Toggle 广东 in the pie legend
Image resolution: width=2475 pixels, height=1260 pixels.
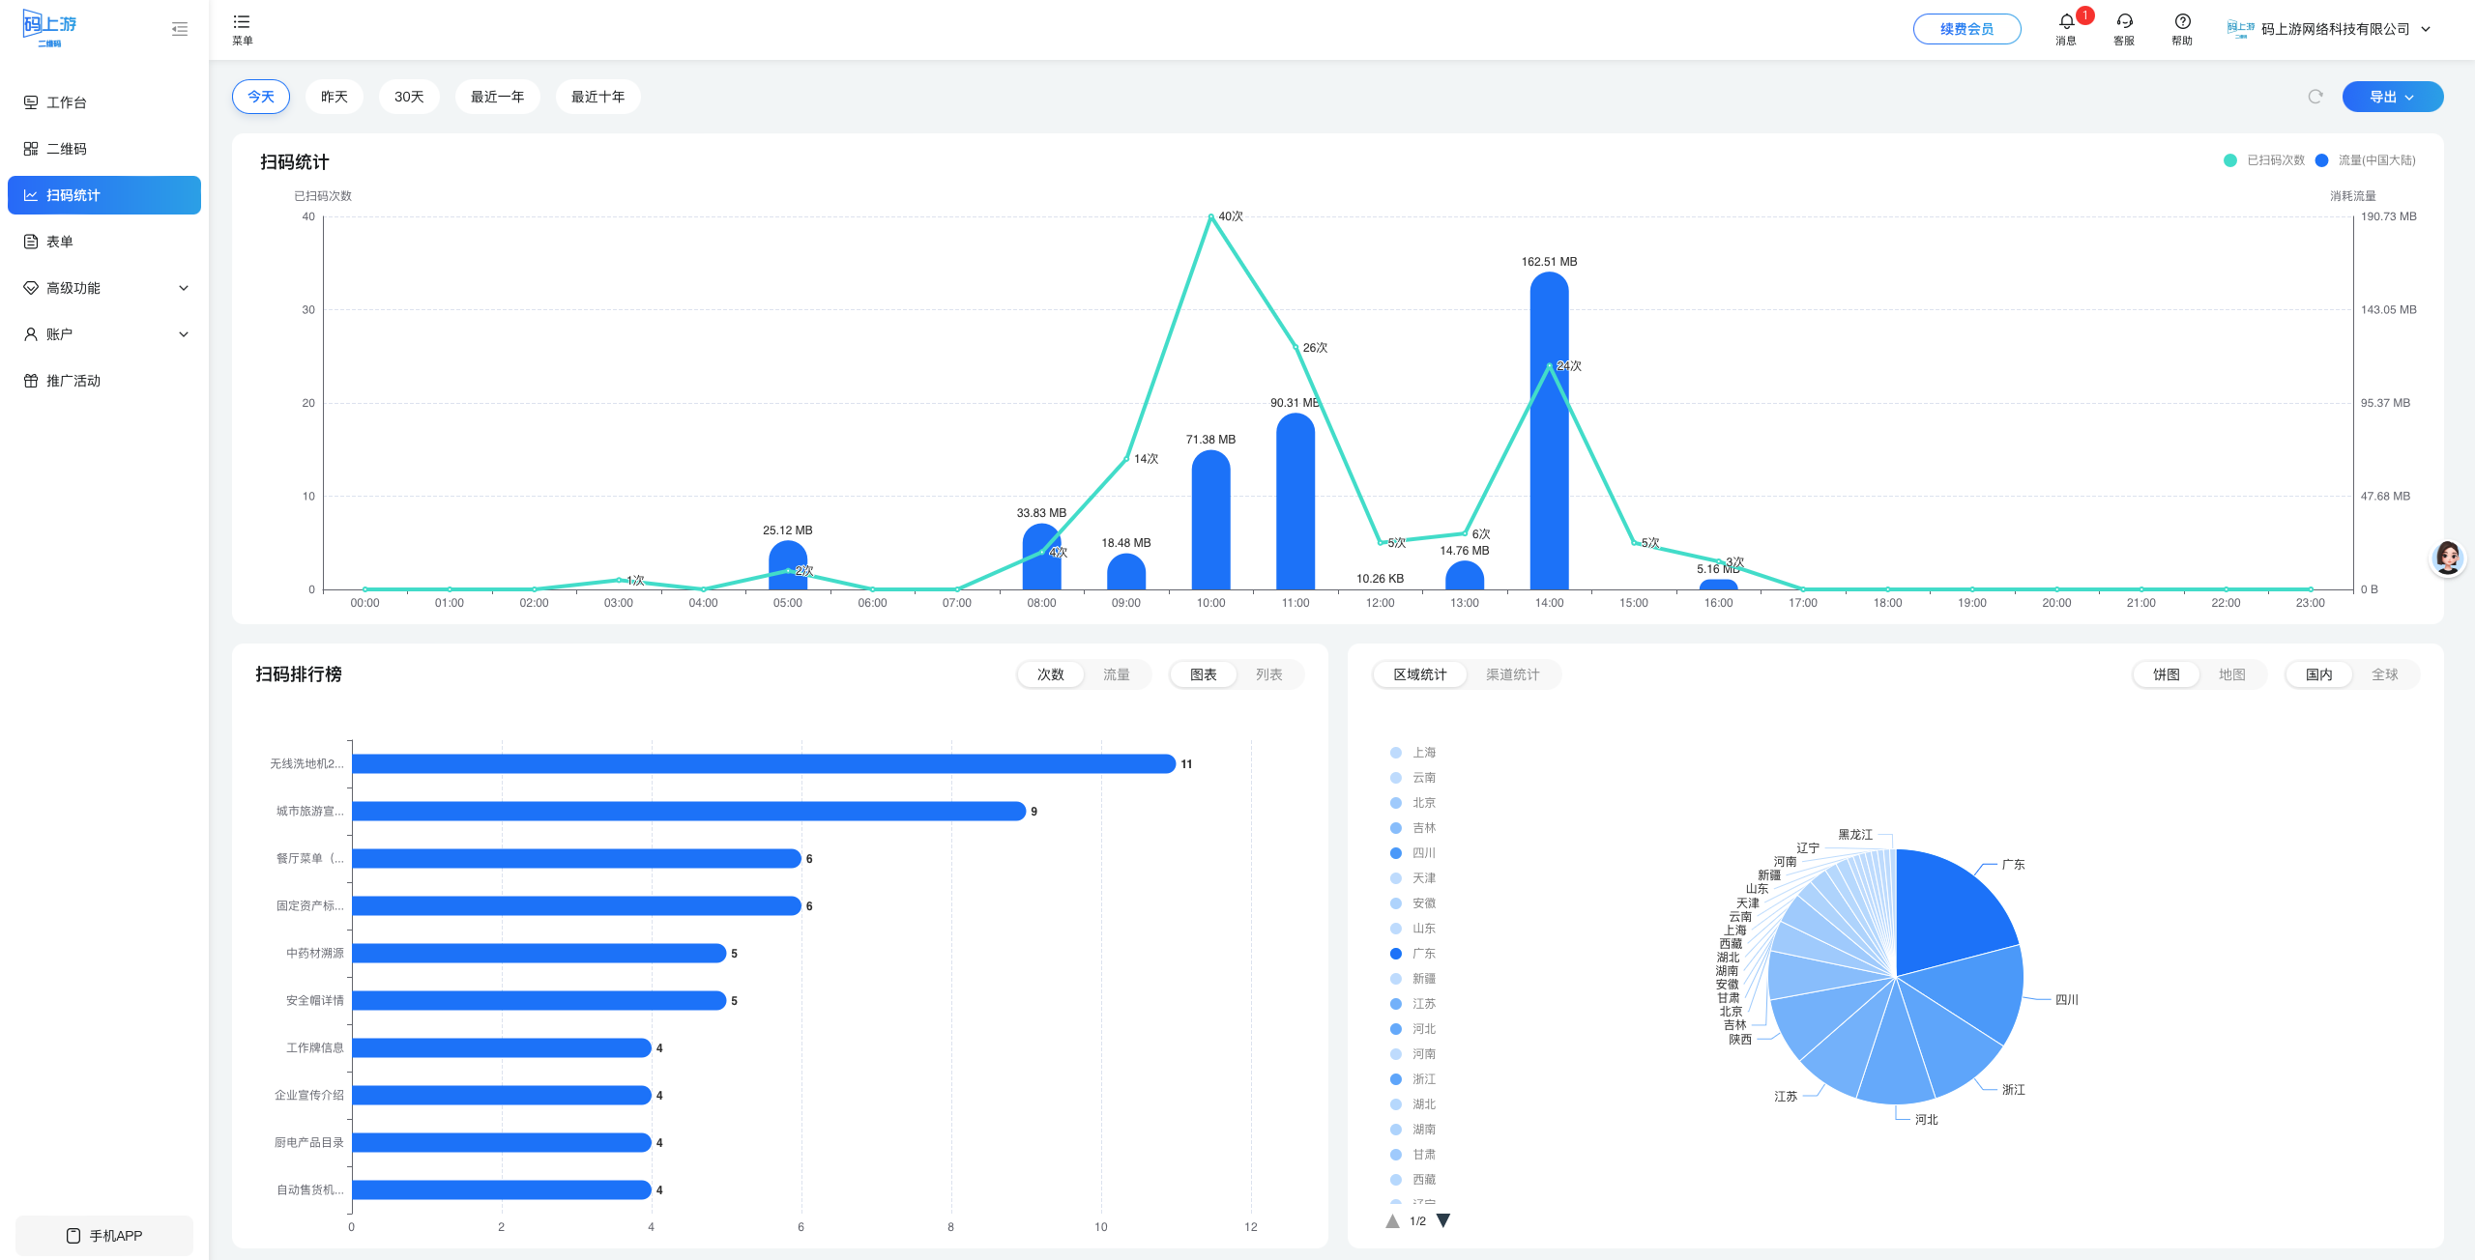coord(1413,954)
